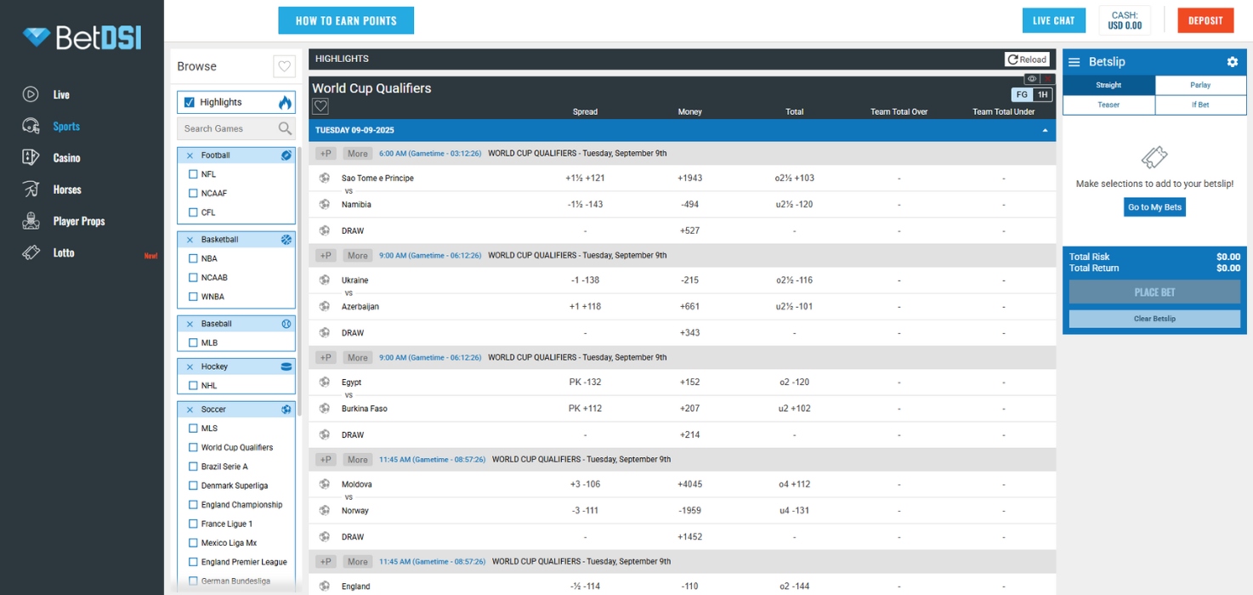Click the heart icon under World Cup Qualifiers
This screenshot has height=595, width=1253.
(320, 106)
